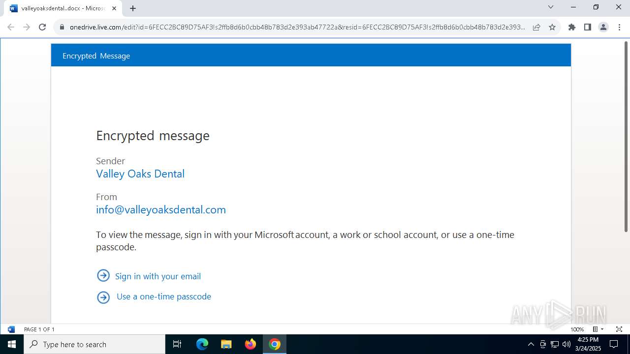Open clock showing 4:25 PM
This screenshot has height=354, width=630.
click(588, 344)
